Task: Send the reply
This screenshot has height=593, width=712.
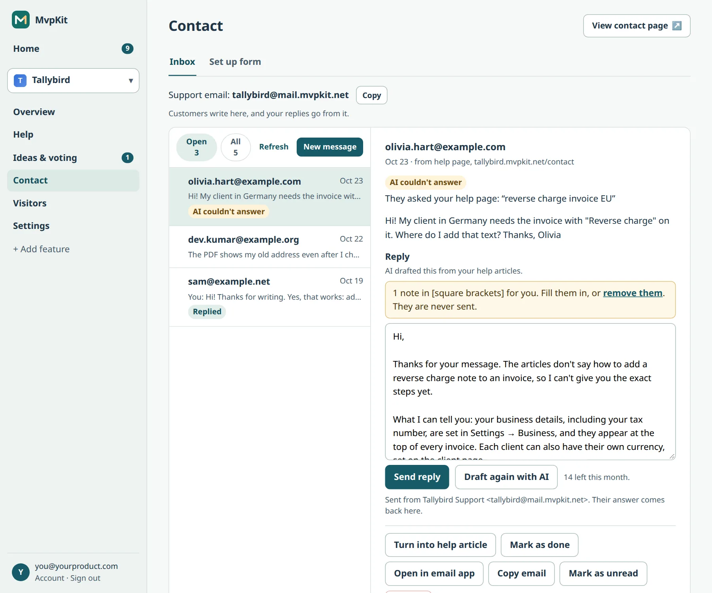Action: 417,477
